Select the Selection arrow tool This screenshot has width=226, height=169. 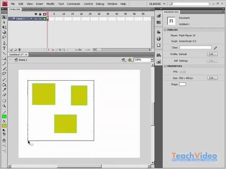(4, 17)
